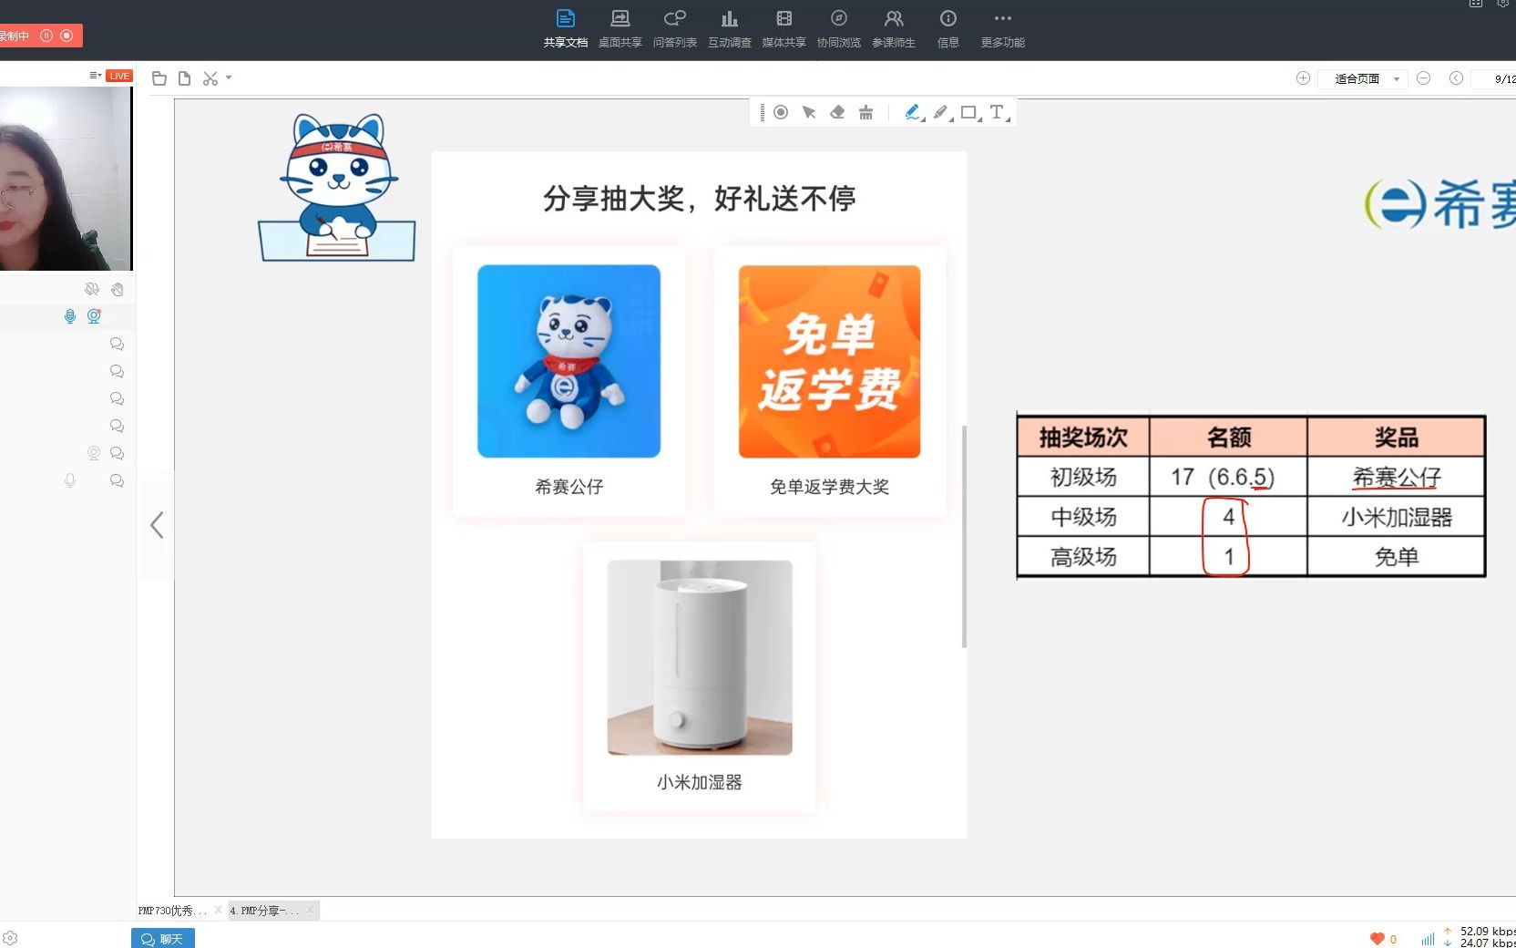1516x948 pixels.
Task: Open 参课师生 participants list
Action: (x=893, y=28)
